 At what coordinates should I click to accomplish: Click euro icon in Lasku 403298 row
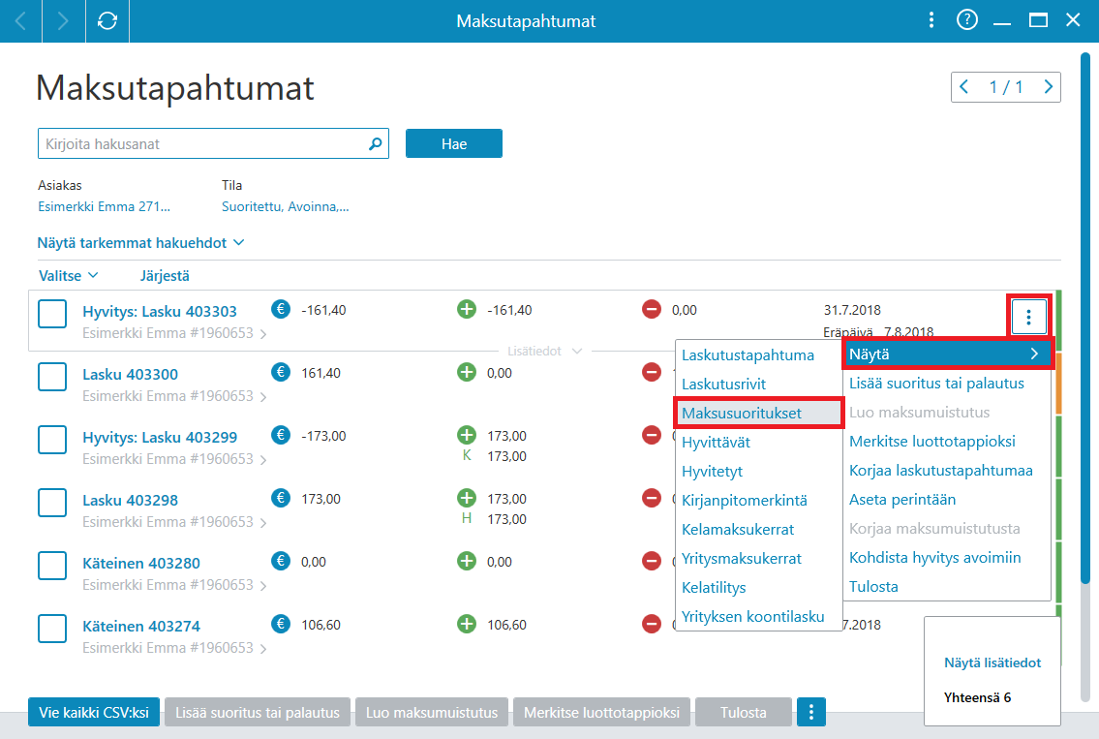click(281, 499)
